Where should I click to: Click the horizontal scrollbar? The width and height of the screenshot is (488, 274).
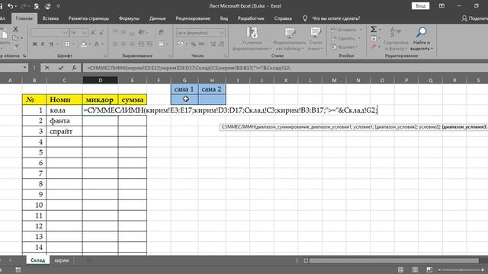pos(393,260)
